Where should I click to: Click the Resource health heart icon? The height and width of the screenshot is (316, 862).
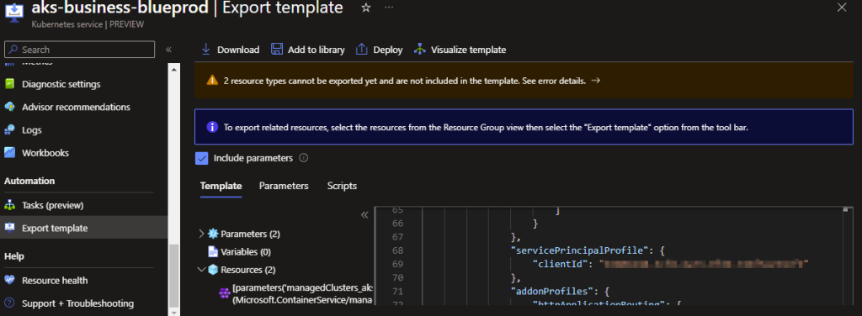click(10, 281)
